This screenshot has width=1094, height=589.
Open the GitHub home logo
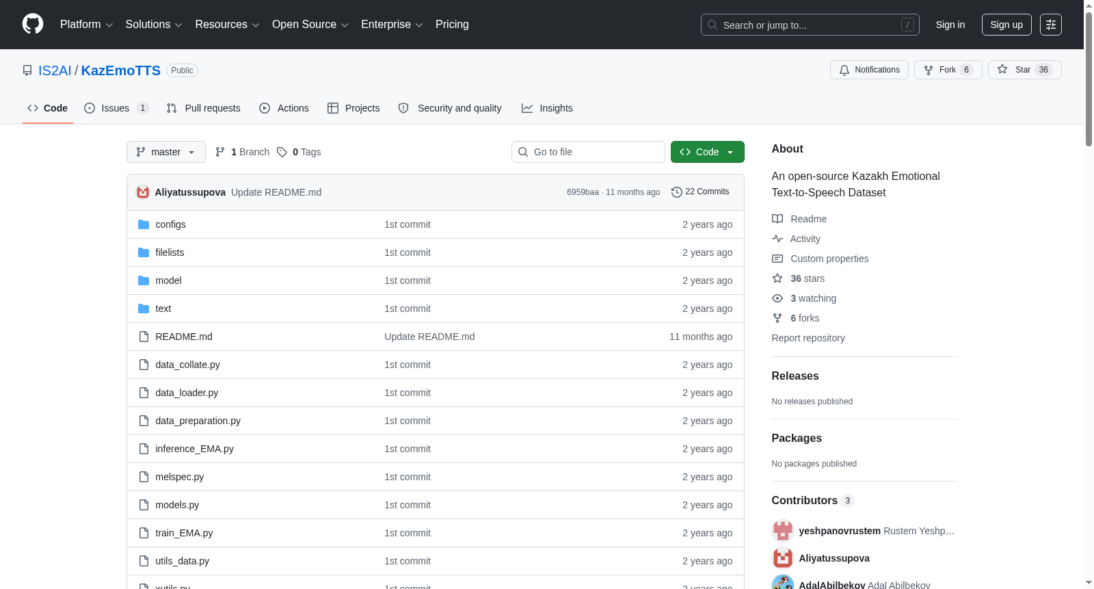tap(33, 24)
